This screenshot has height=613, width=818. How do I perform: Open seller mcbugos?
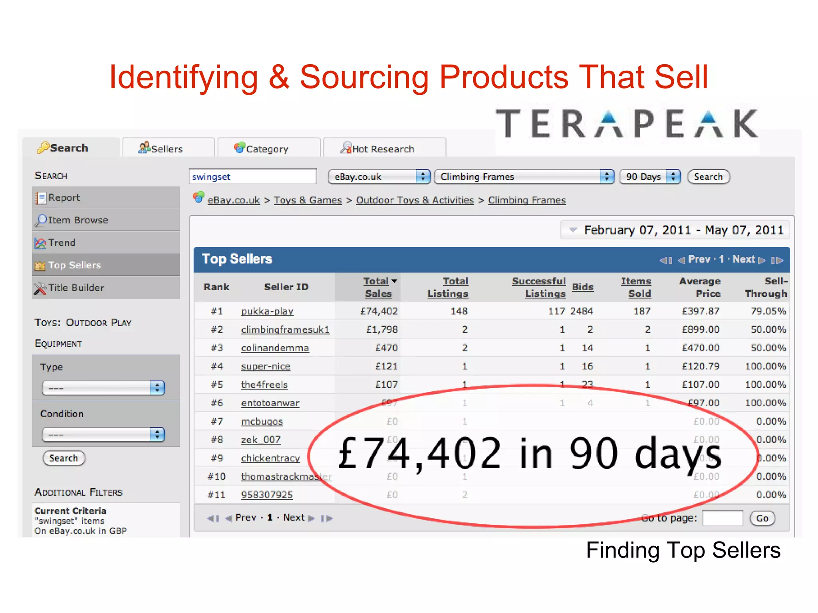click(262, 421)
